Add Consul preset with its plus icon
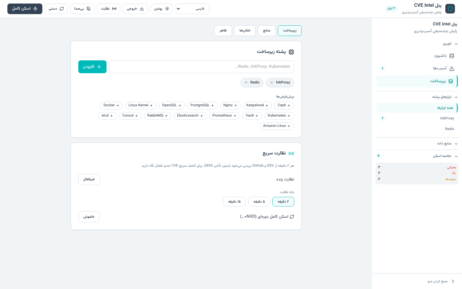Image resolution: width=462 pixels, height=289 pixels. point(136,116)
